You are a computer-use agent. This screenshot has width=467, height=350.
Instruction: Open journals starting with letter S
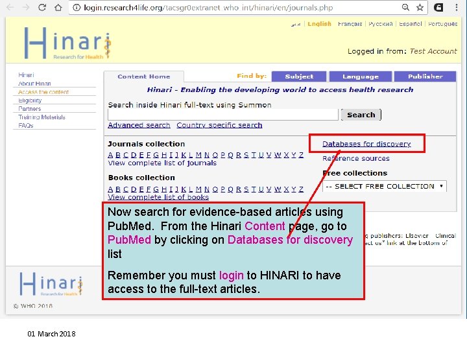pos(246,155)
